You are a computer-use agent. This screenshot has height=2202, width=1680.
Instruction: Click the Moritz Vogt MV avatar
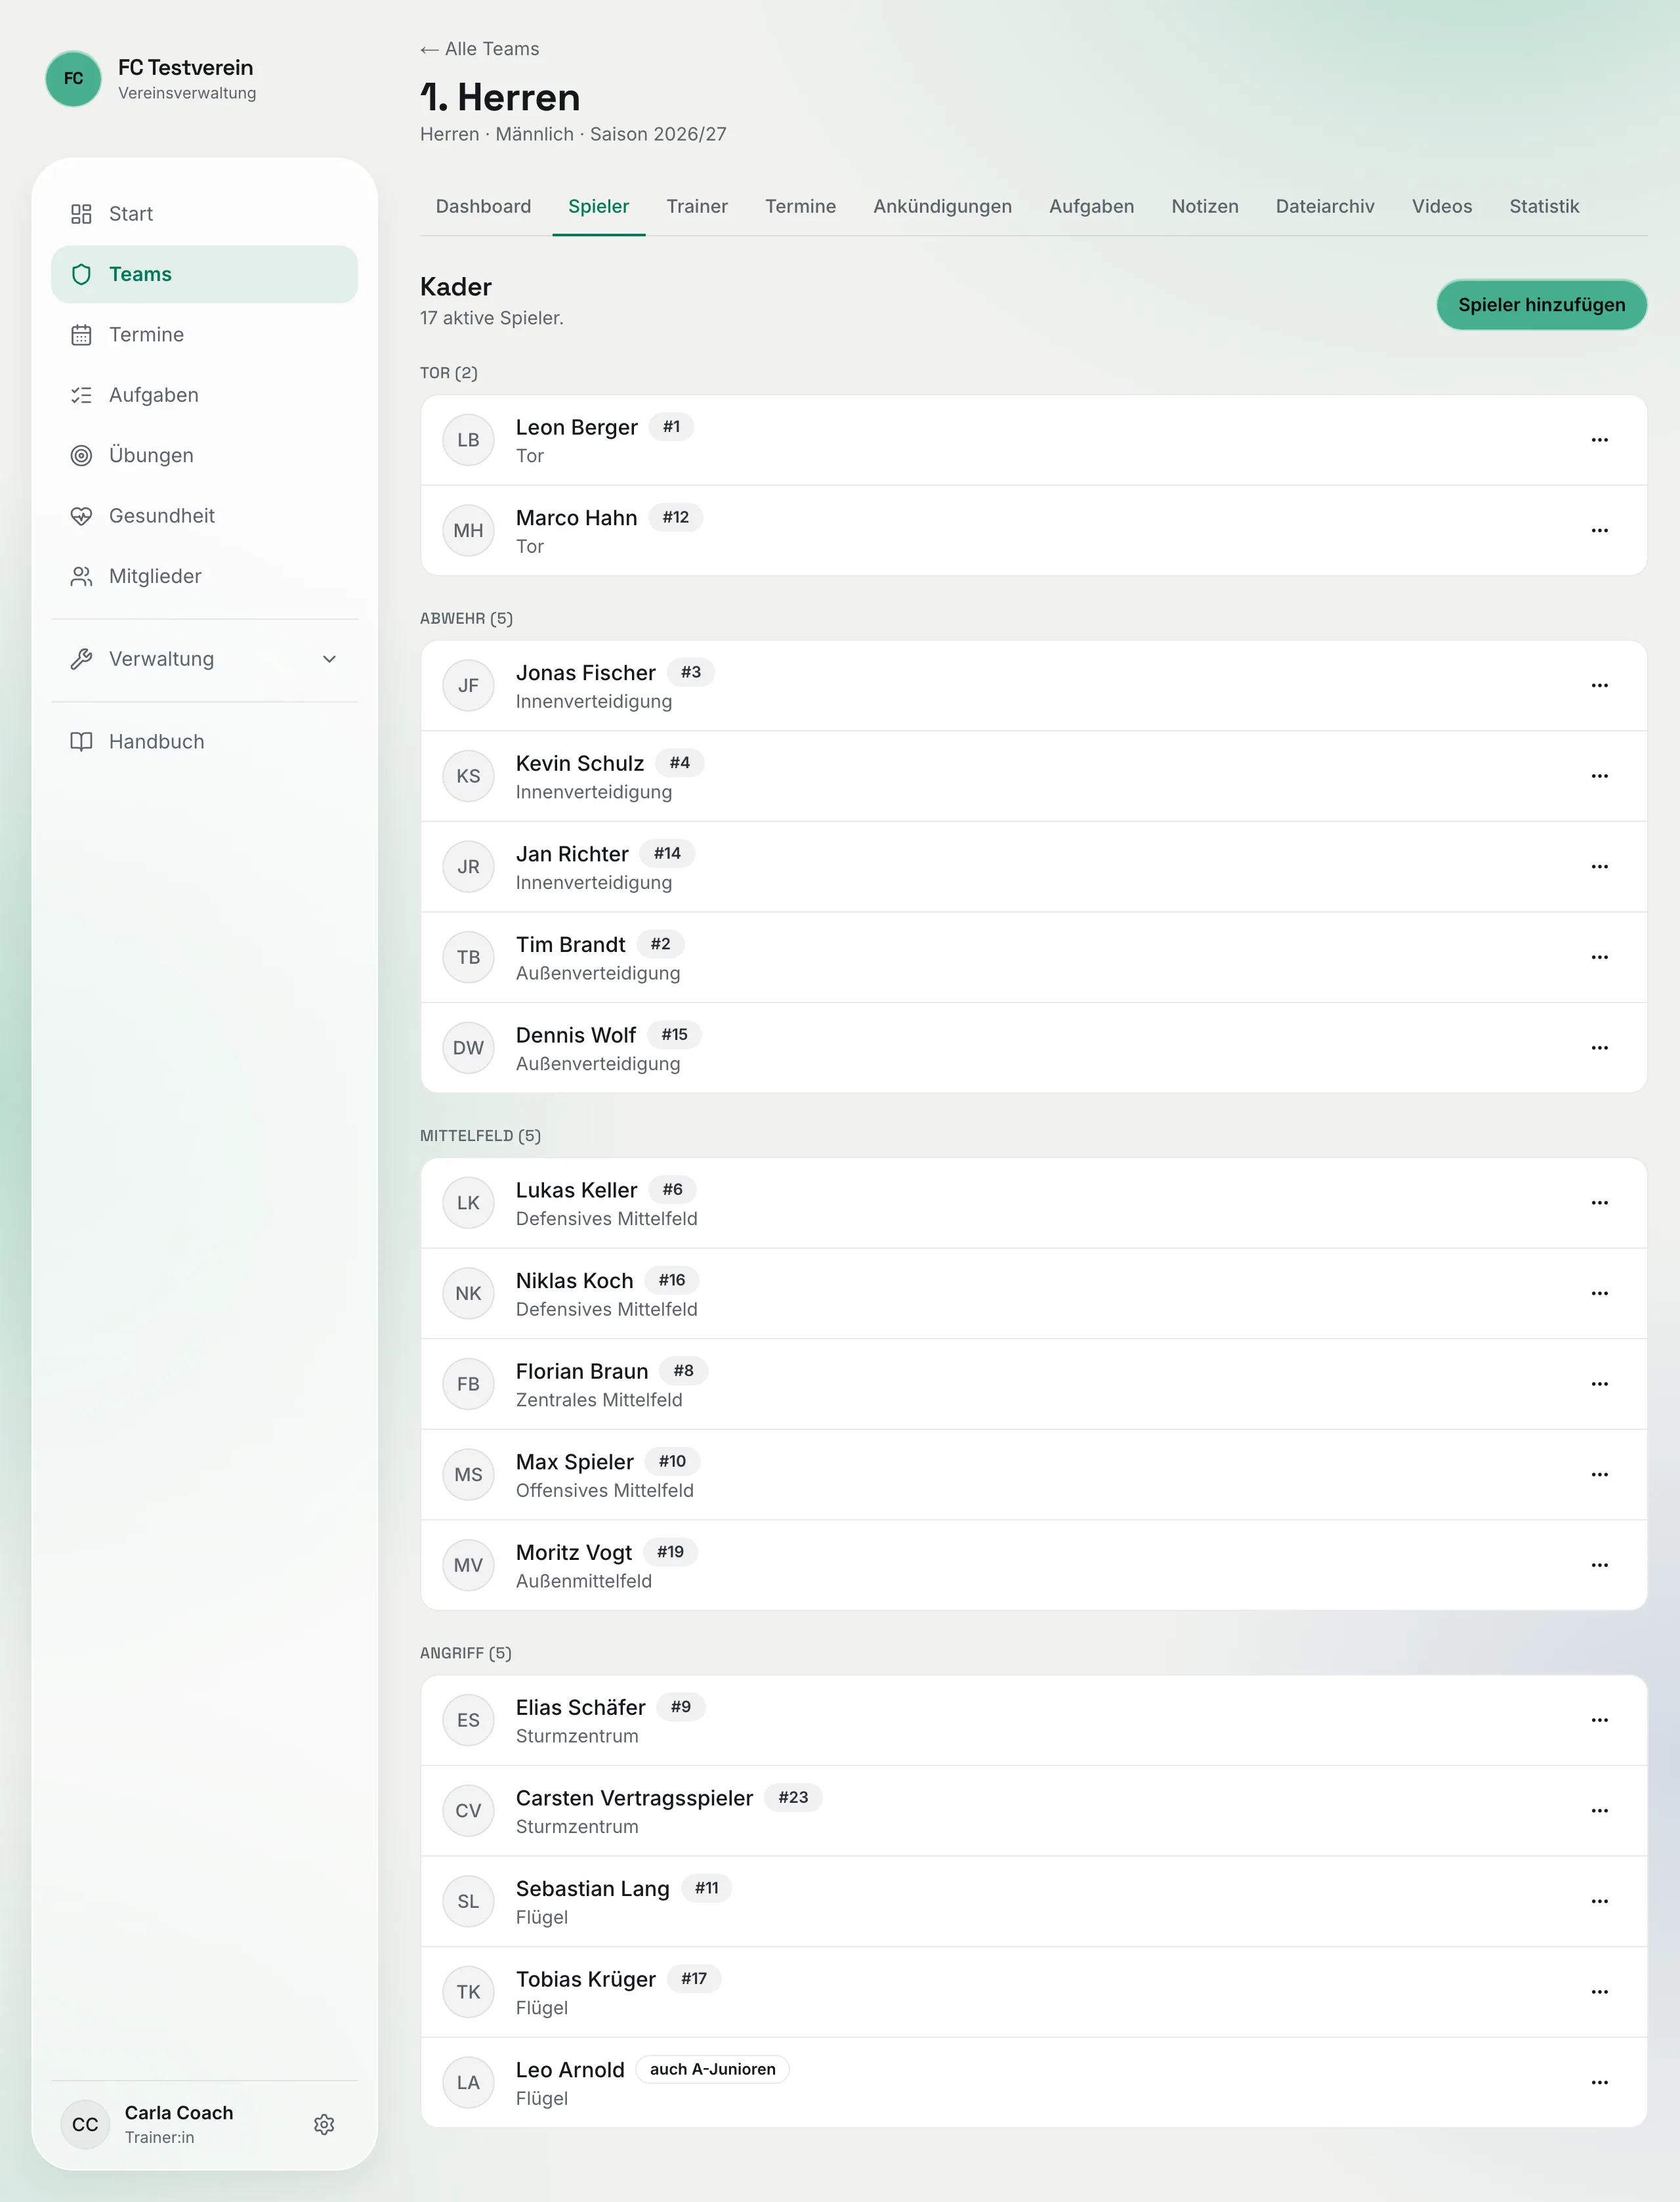coord(468,1565)
